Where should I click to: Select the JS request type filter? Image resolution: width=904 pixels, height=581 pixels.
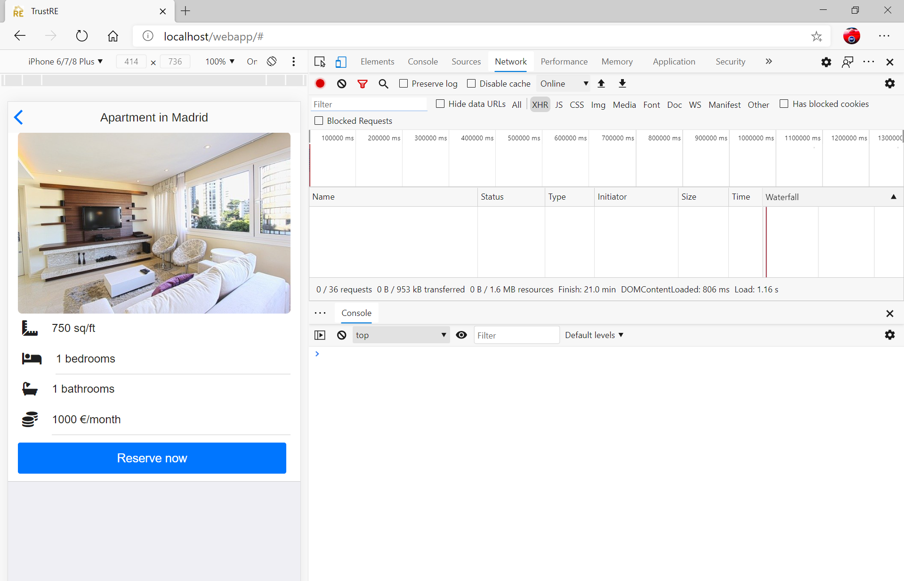click(x=558, y=105)
